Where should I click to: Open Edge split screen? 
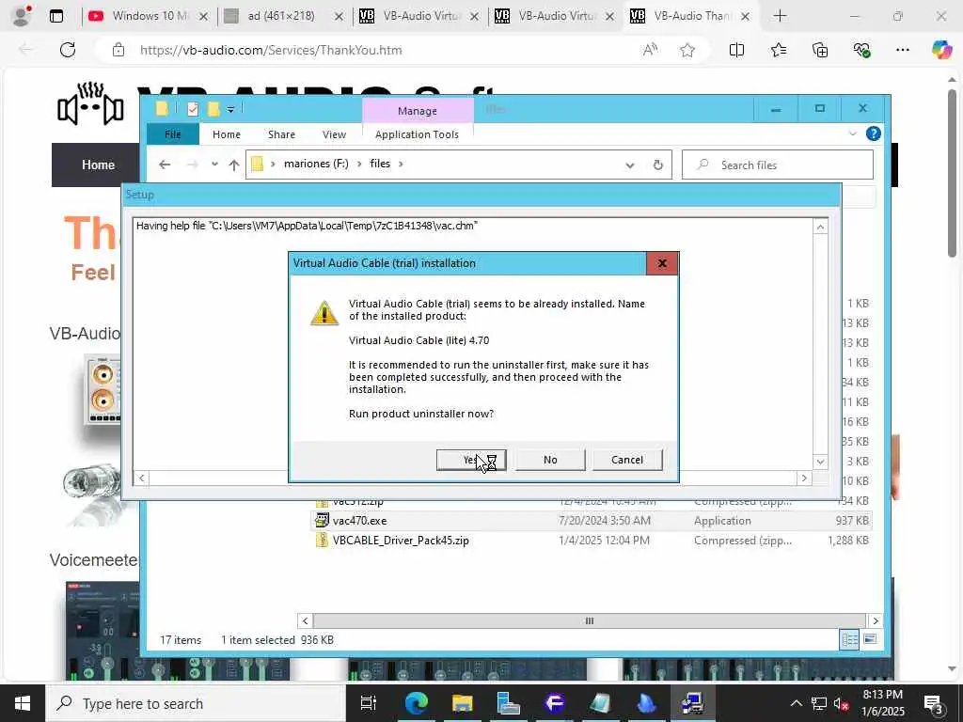click(736, 51)
